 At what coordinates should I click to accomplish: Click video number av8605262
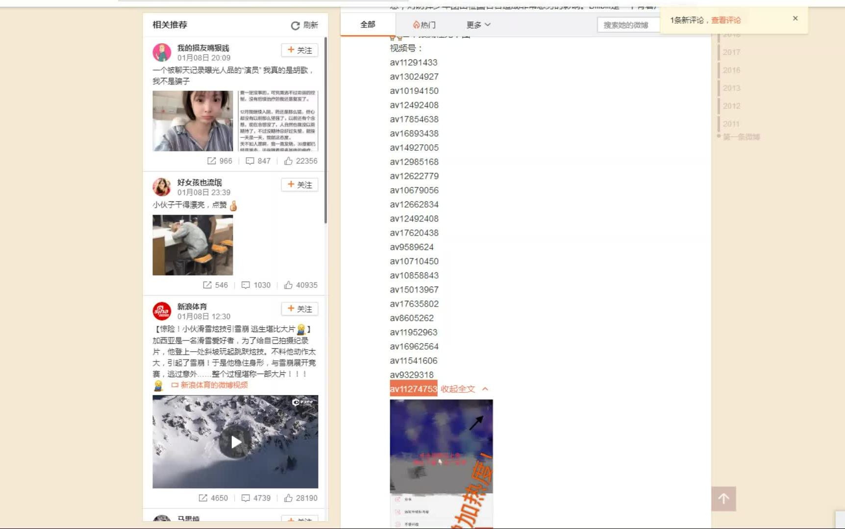pyautogui.click(x=412, y=318)
